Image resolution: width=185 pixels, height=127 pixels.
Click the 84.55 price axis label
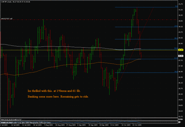[181, 105]
